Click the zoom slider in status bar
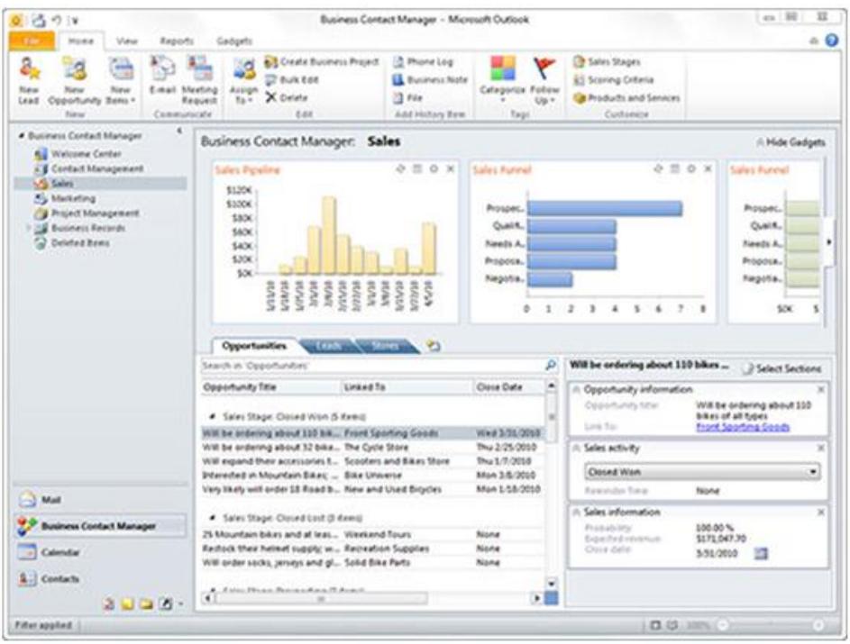850x644 pixels. coord(770,625)
